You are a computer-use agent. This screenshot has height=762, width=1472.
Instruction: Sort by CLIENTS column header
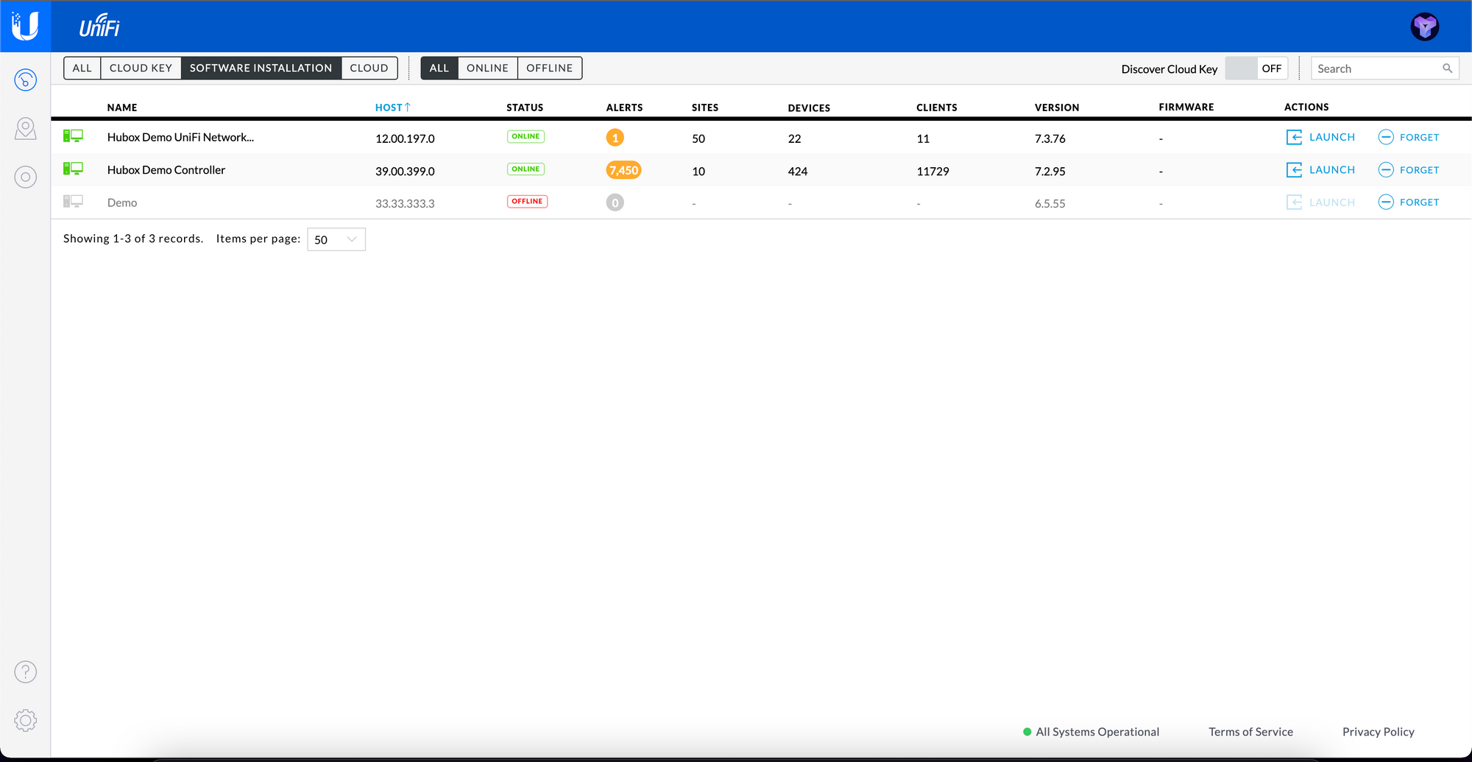click(937, 107)
